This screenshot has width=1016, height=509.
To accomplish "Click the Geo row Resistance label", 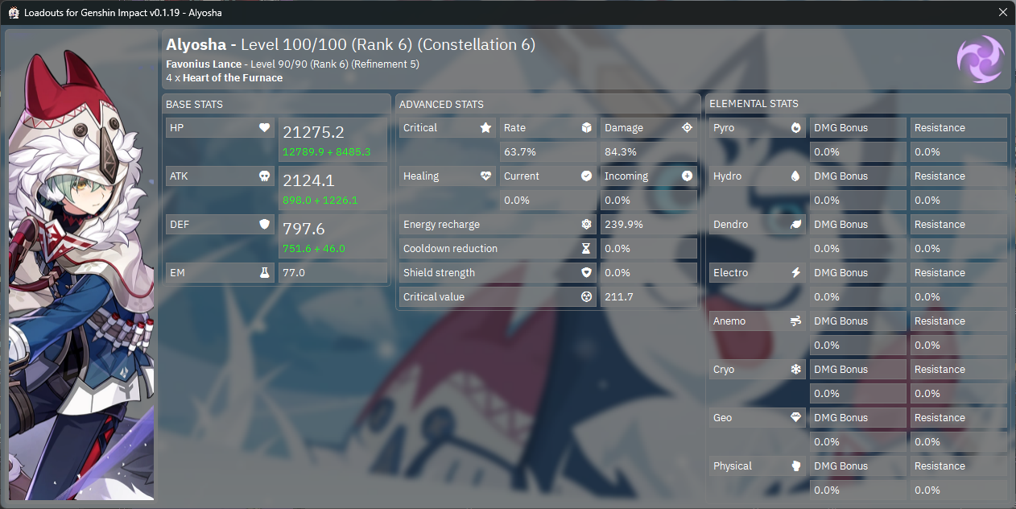I will point(959,418).
